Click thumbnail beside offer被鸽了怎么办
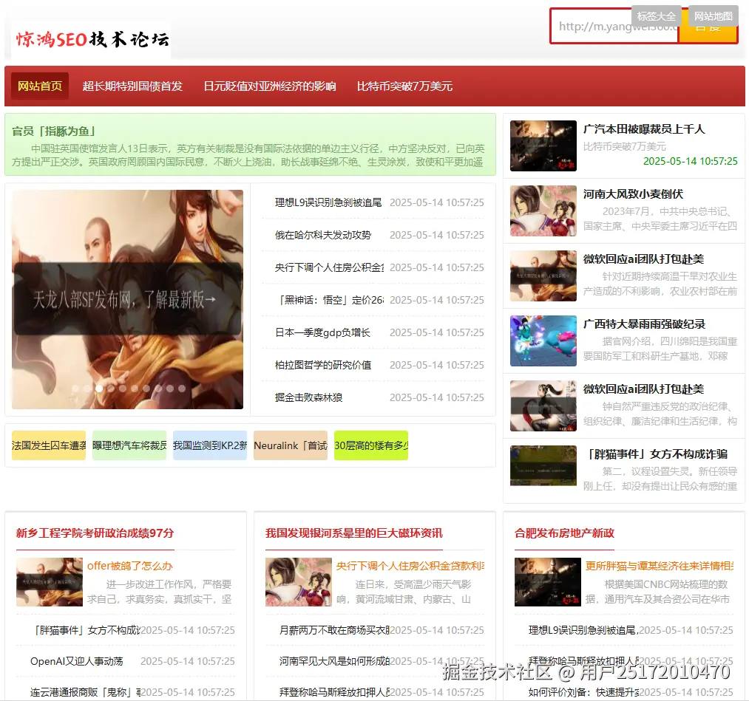 pyautogui.click(x=50, y=582)
